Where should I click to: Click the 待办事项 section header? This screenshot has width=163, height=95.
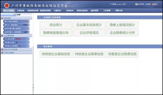[100, 46]
